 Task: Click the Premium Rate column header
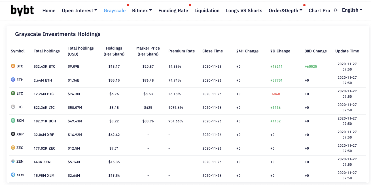point(181,51)
